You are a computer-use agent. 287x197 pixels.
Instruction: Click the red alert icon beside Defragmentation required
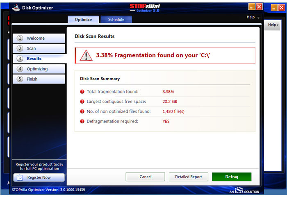click(x=82, y=121)
